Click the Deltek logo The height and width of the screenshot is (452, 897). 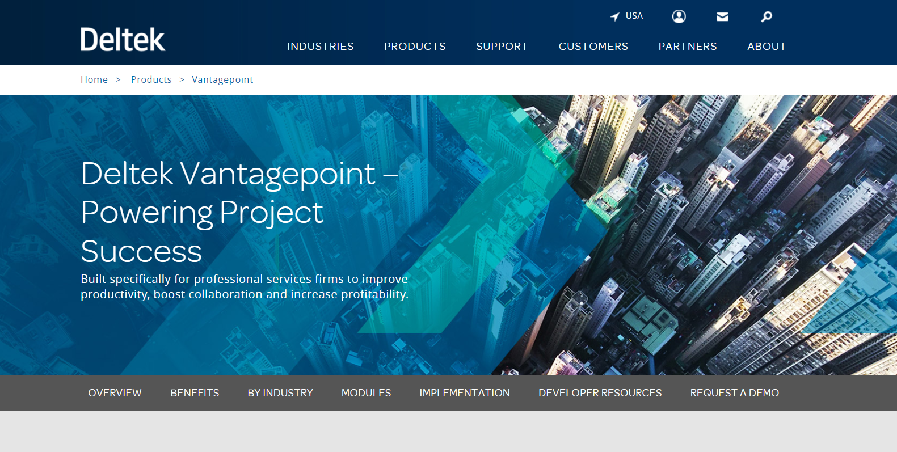[x=123, y=40]
